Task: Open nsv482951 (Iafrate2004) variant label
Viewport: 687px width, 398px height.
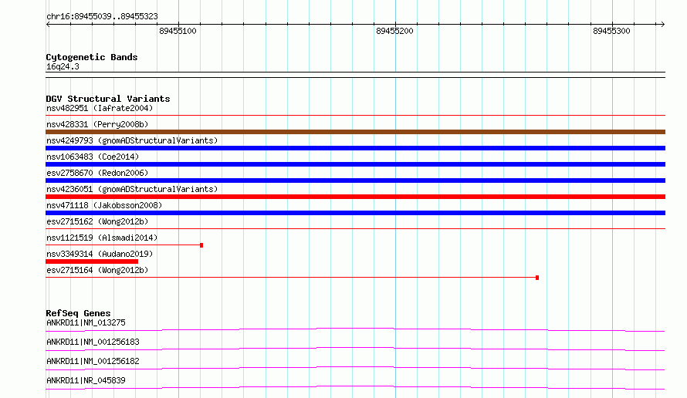Action: click(x=100, y=108)
